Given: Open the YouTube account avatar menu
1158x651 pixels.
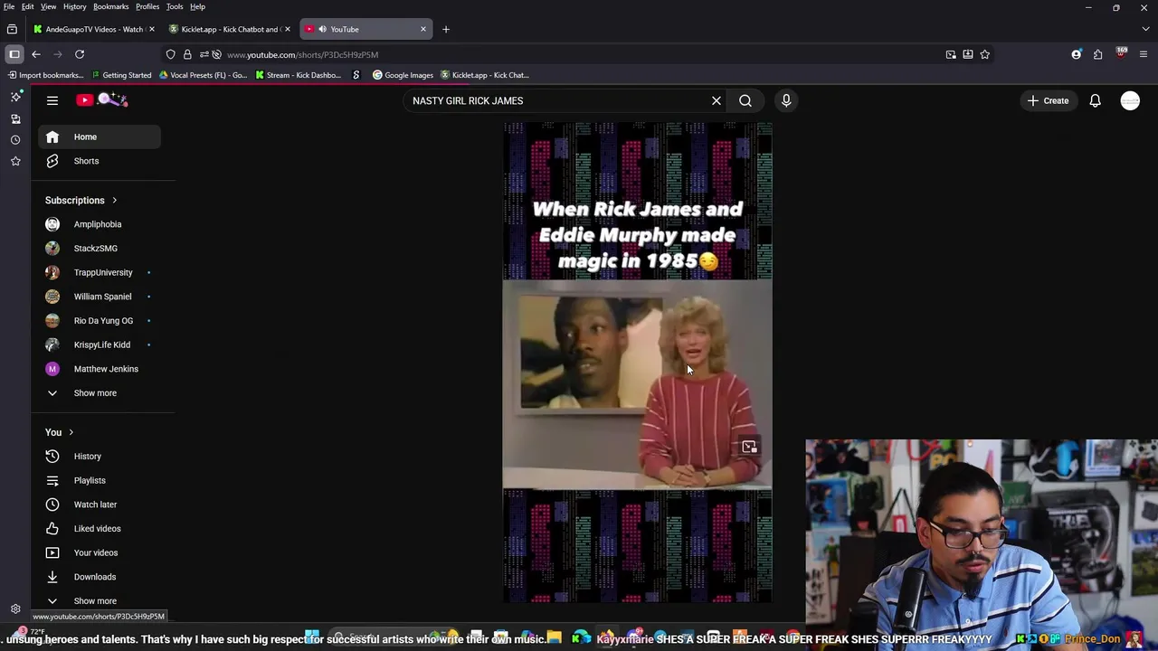Looking at the screenshot, I should pyautogui.click(x=1130, y=100).
